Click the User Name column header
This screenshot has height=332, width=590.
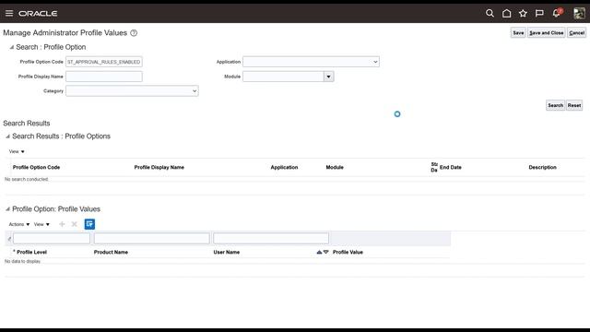[x=227, y=252]
